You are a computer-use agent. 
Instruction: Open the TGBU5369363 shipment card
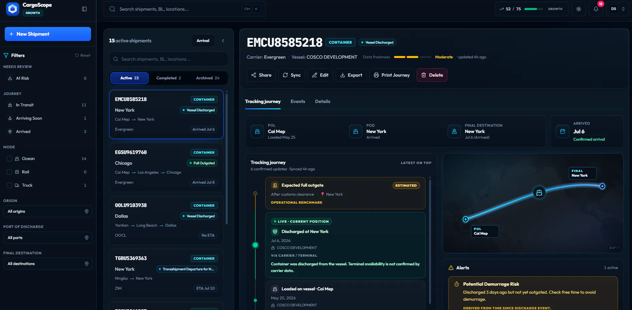pos(166,273)
